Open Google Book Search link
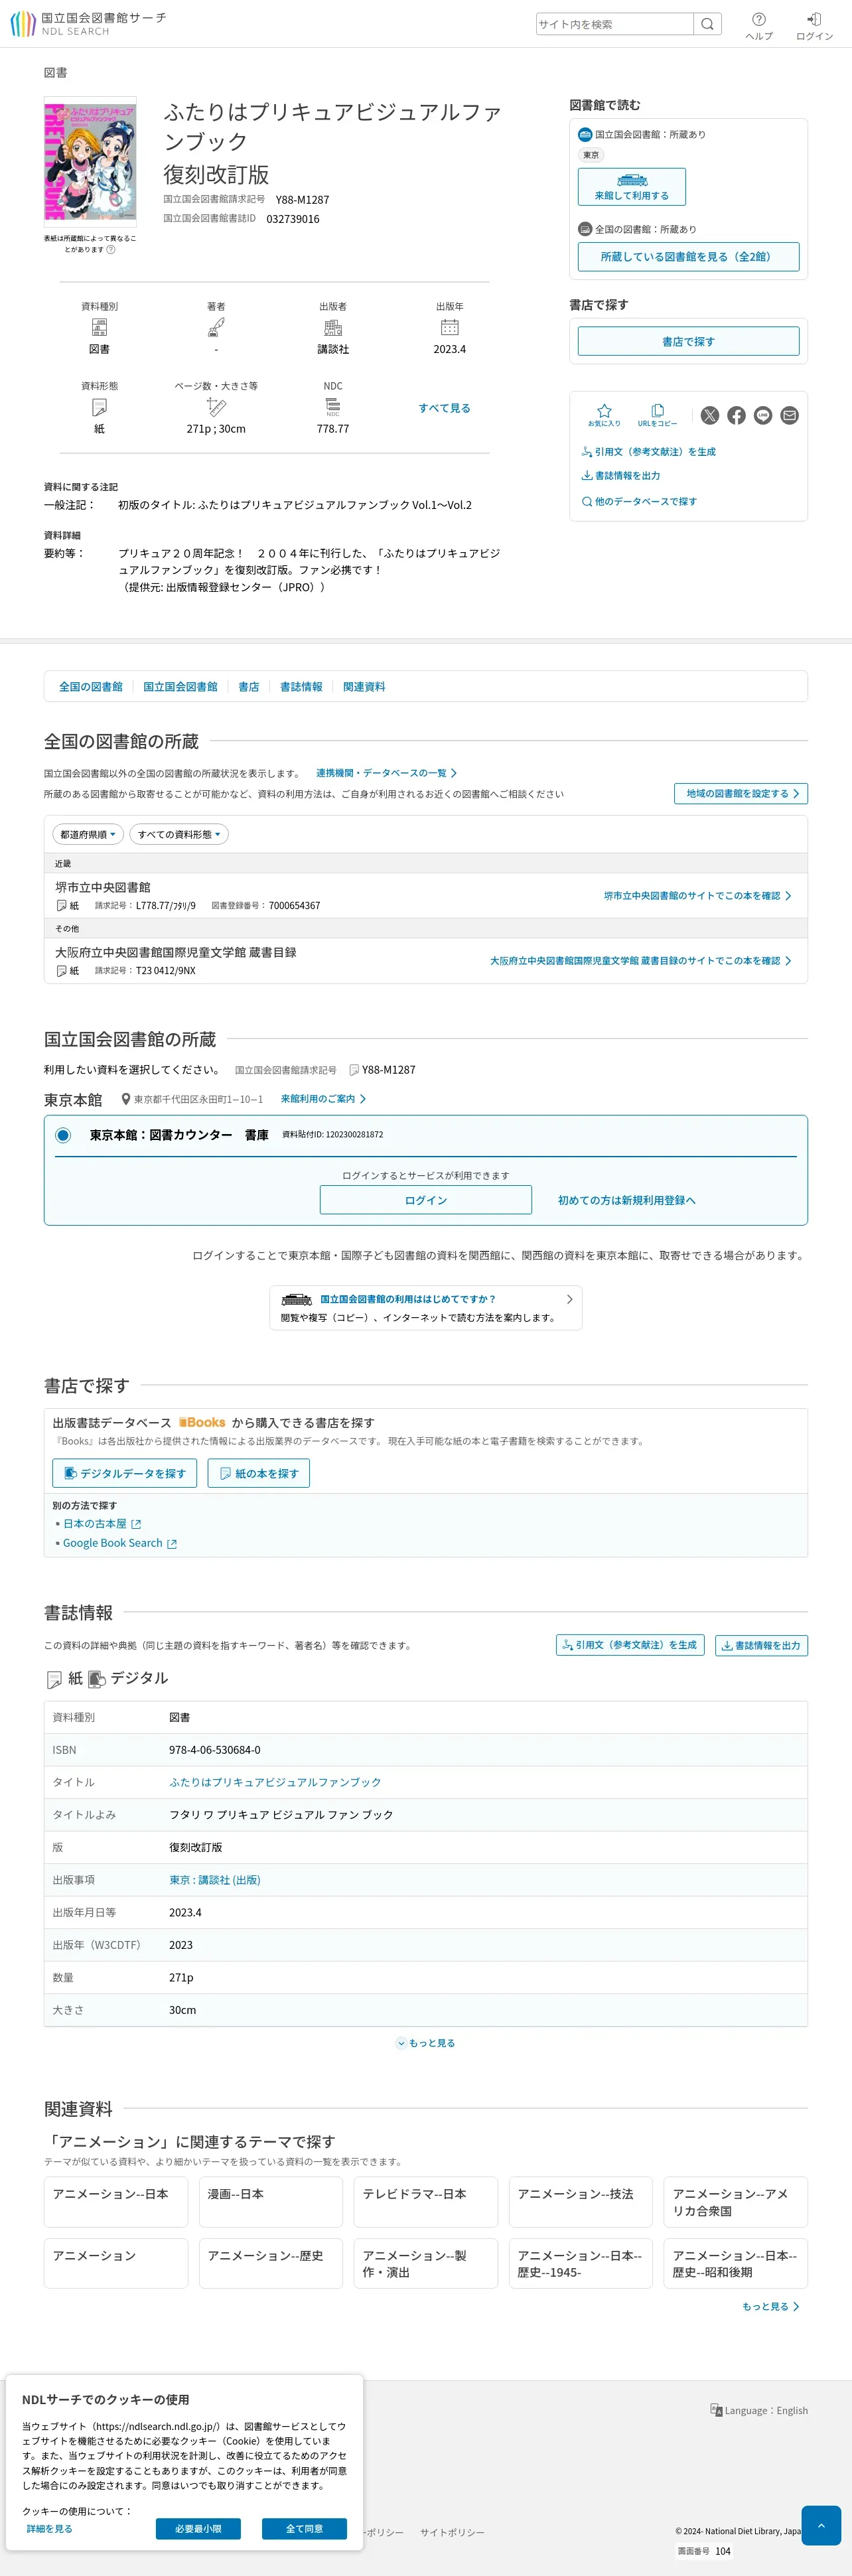The width and height of the screenshot is (852, 2576). click(120, 1543)
